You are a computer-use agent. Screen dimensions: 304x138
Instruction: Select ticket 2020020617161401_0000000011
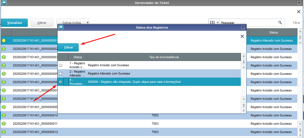tap(35, 124)
